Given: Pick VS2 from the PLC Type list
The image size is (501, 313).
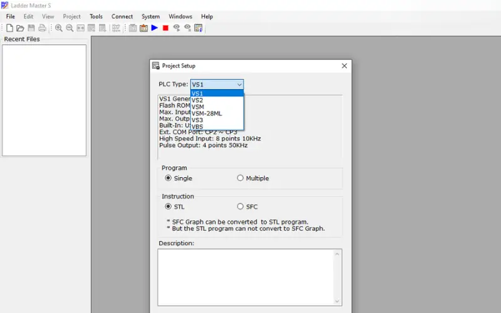Looking at the screenshot, I should (x=217, y=100).
